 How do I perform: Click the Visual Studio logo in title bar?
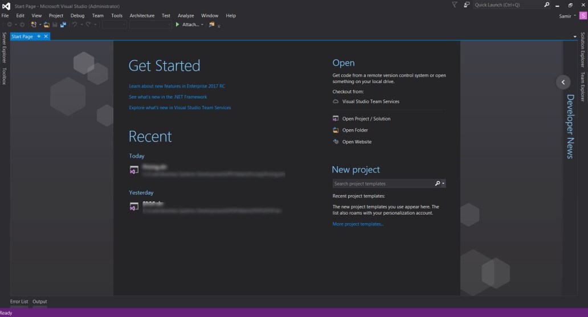tap(6, 6)
